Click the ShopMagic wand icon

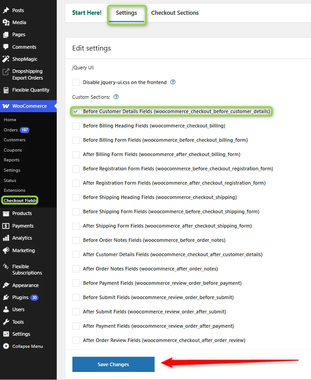pos(6,59)
